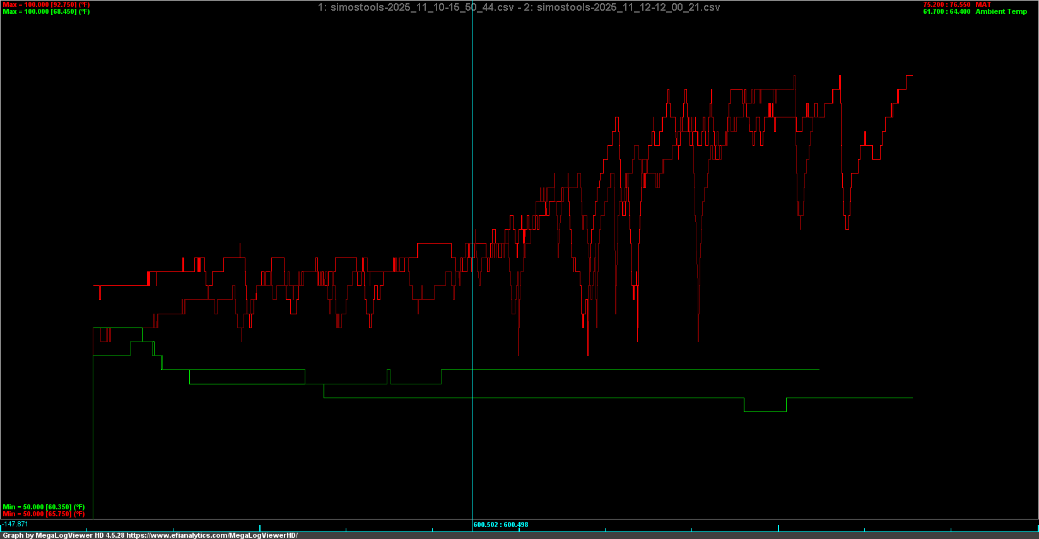Click the -147.871 start time label
This screenshot has width=1039, height=539.
(16, 524)
